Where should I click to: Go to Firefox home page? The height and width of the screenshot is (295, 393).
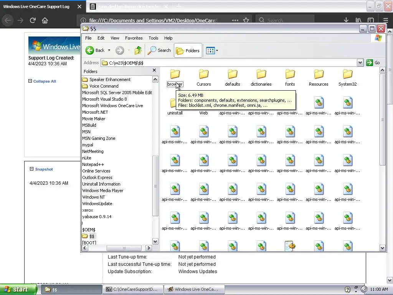(x=45, y=20)
